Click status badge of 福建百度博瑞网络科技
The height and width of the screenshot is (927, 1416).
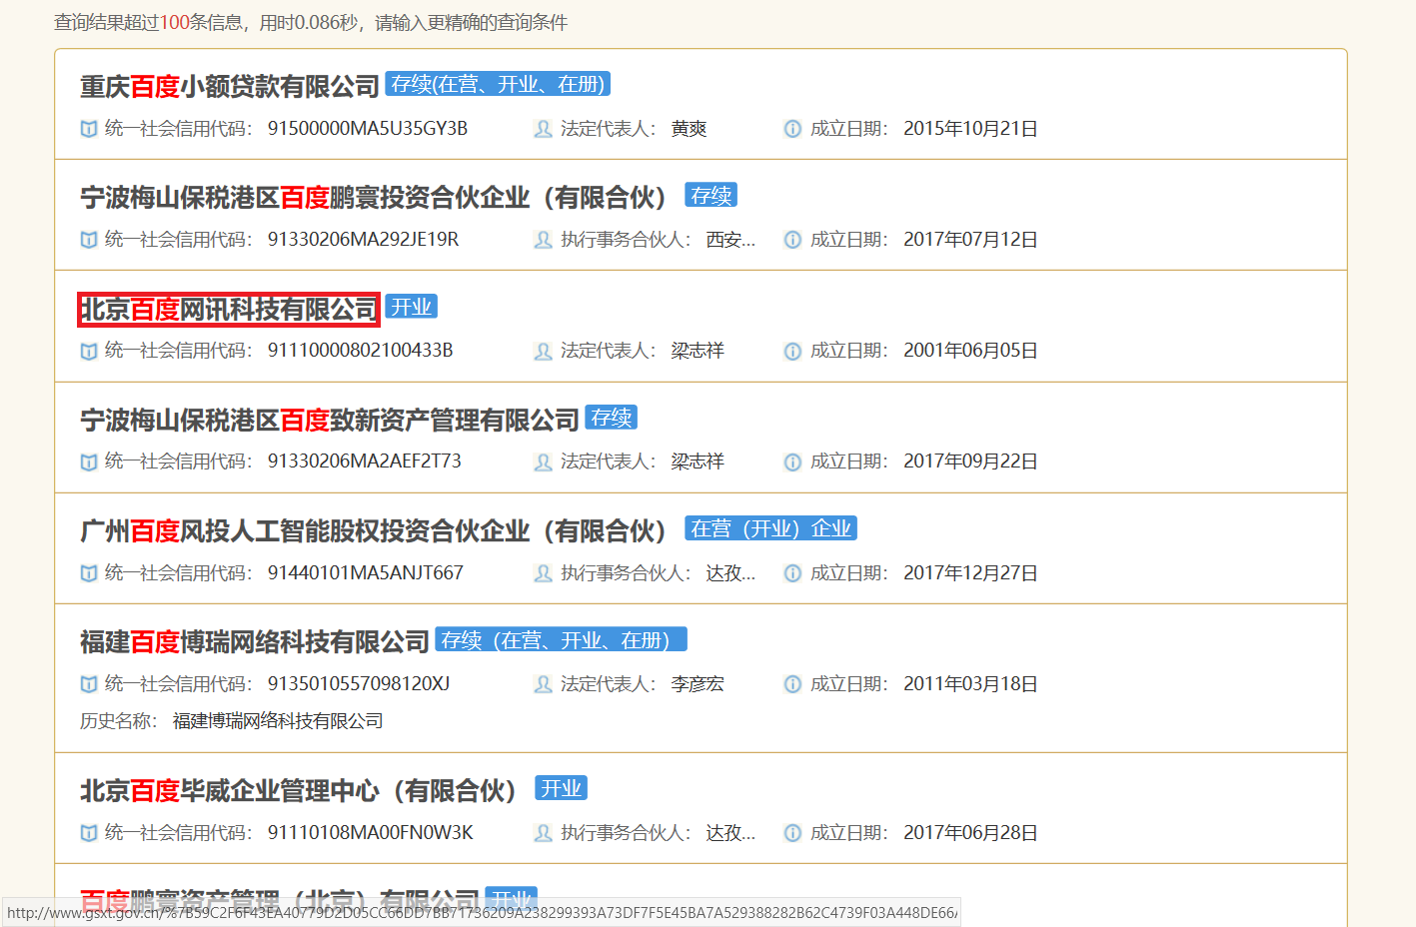click(x=561, y=639)
